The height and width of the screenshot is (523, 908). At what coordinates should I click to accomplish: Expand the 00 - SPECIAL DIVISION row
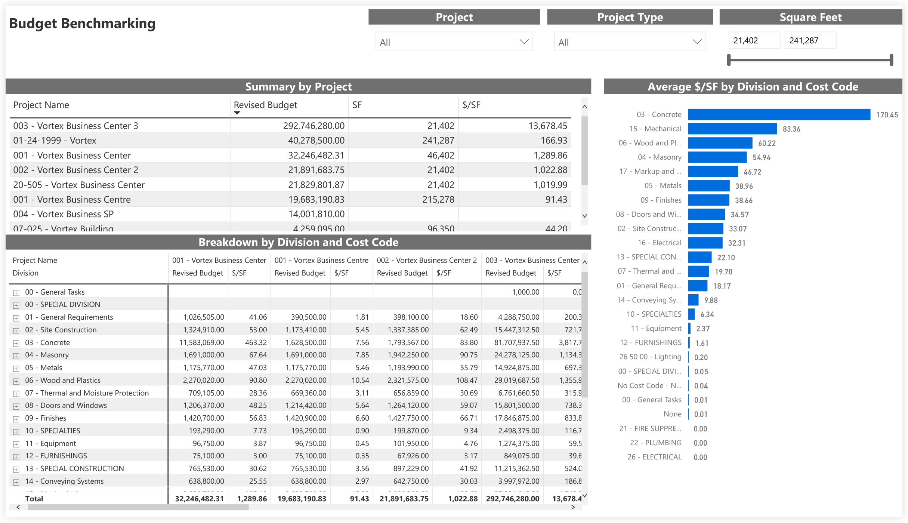pyautogui.click(x=16, y=305)
